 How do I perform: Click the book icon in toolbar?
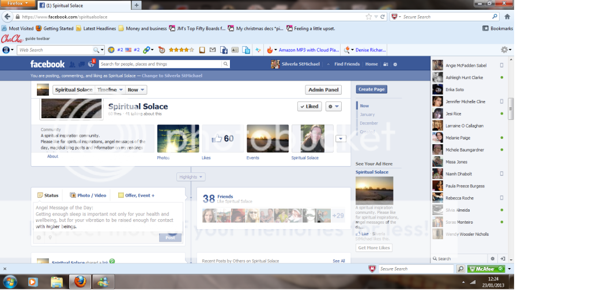tap(202, 50)
